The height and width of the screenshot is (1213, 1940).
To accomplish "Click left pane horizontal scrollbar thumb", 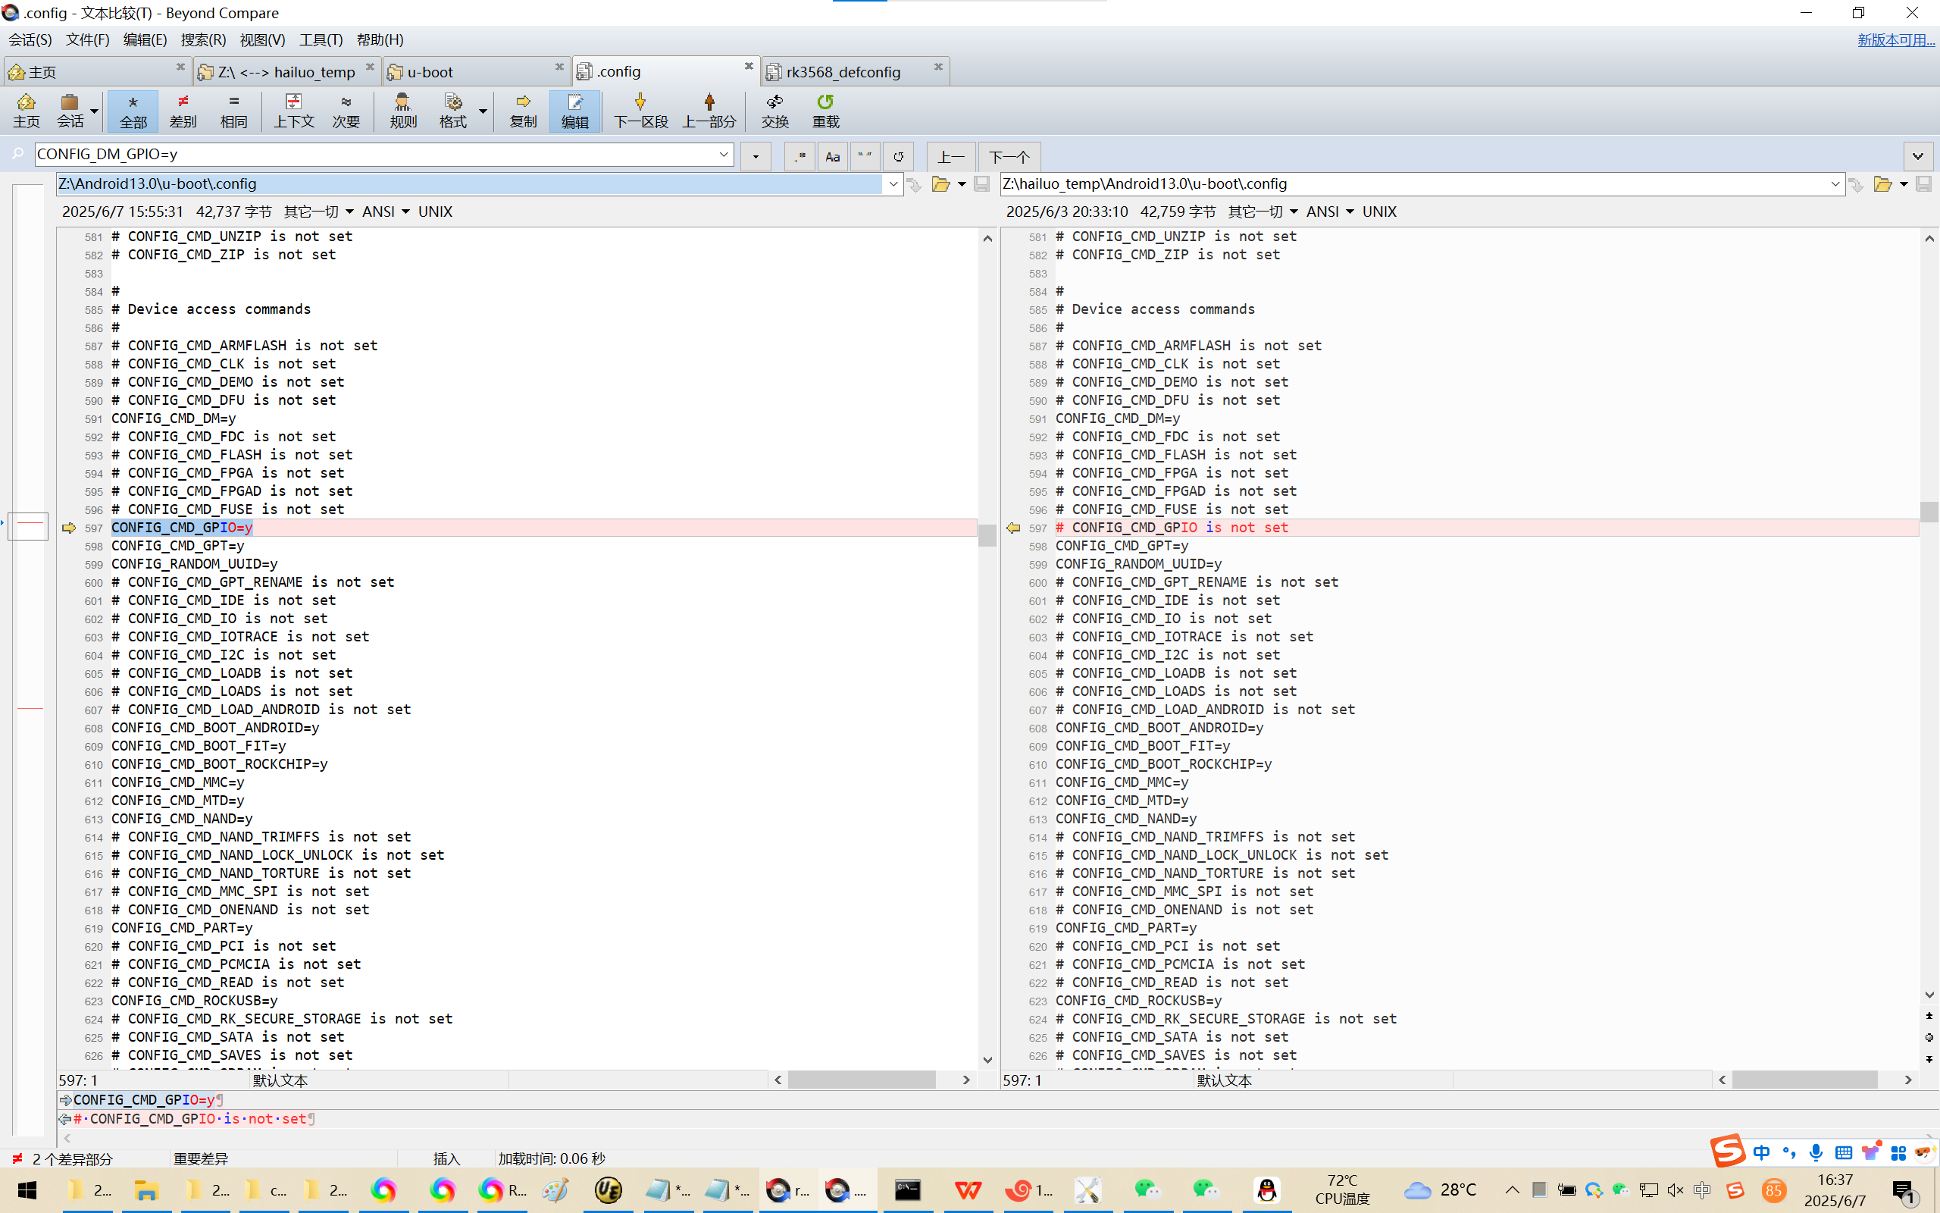I will pyautogui.click(x=861, y=1080).
